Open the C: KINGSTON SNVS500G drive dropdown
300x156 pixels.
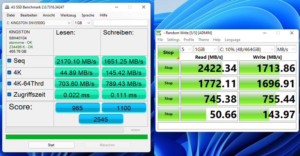click(39, 23)
